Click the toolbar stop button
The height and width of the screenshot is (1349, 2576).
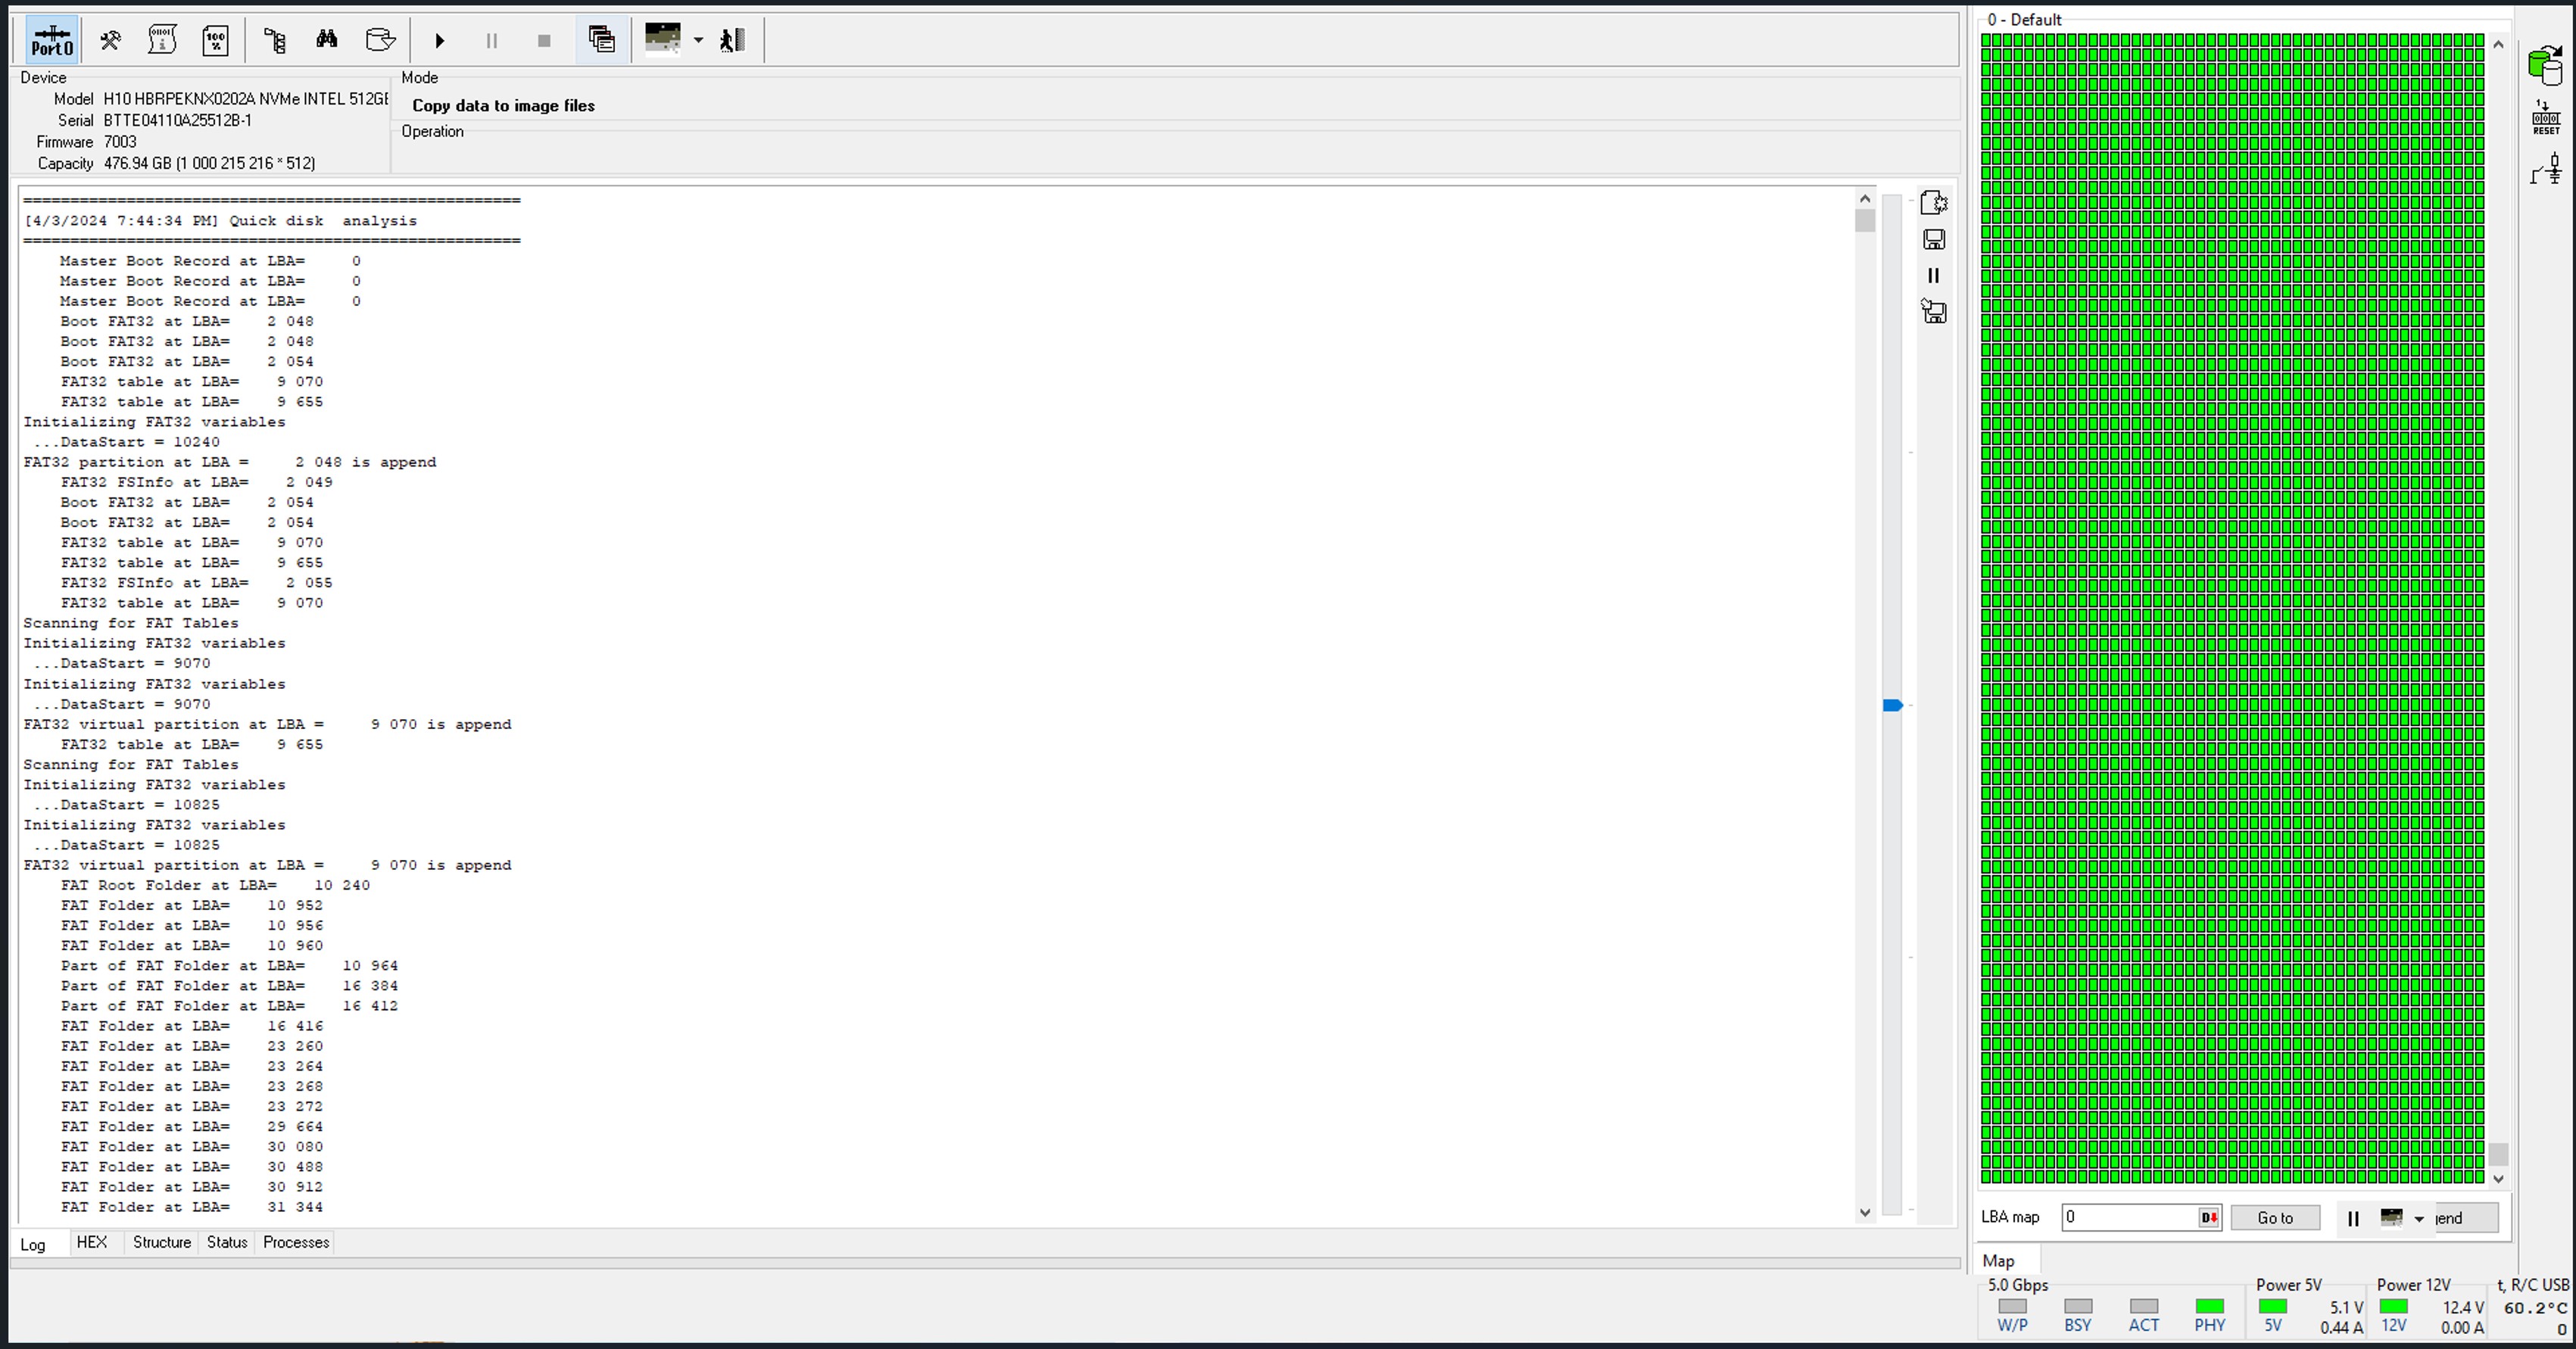(544, 41)
